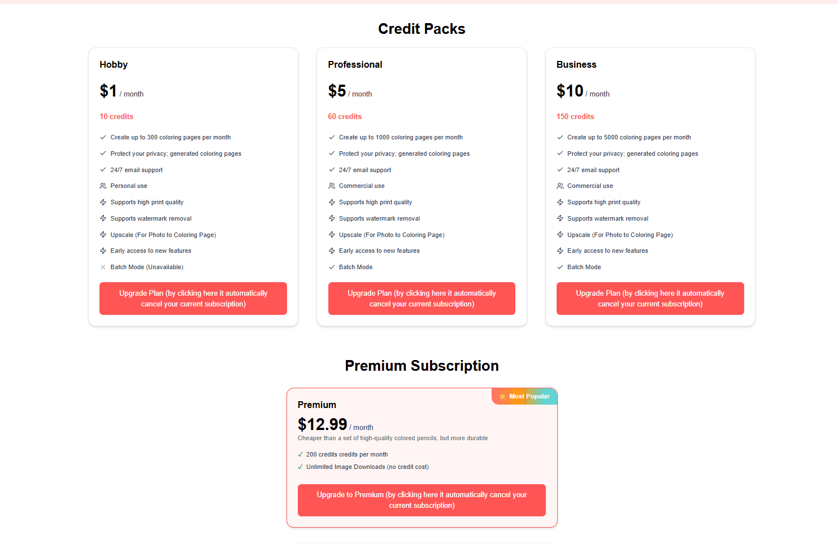
Task: Click the Upgrade to Premium button
Action: [422, 500]
